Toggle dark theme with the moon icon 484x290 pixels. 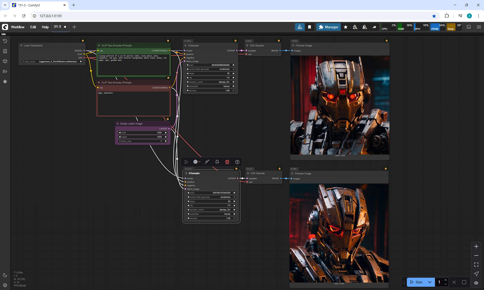pyautogui.click(x=5, y=275)
